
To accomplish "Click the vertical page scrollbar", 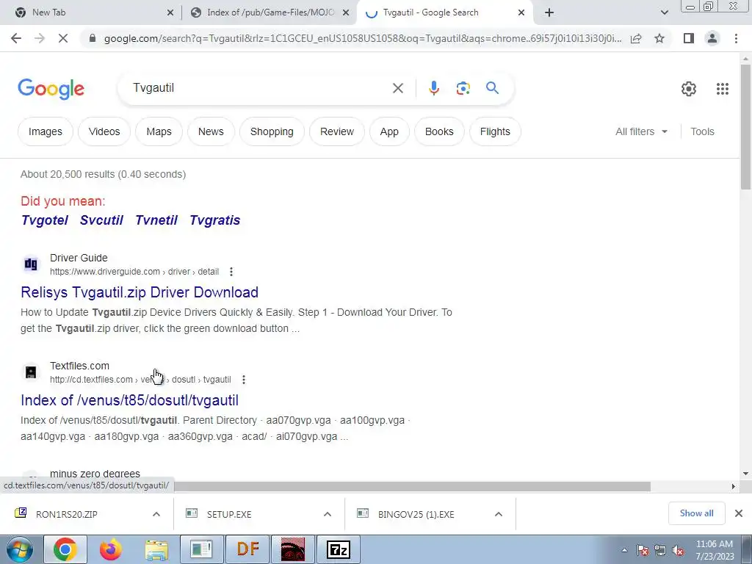I will (745, 126).
